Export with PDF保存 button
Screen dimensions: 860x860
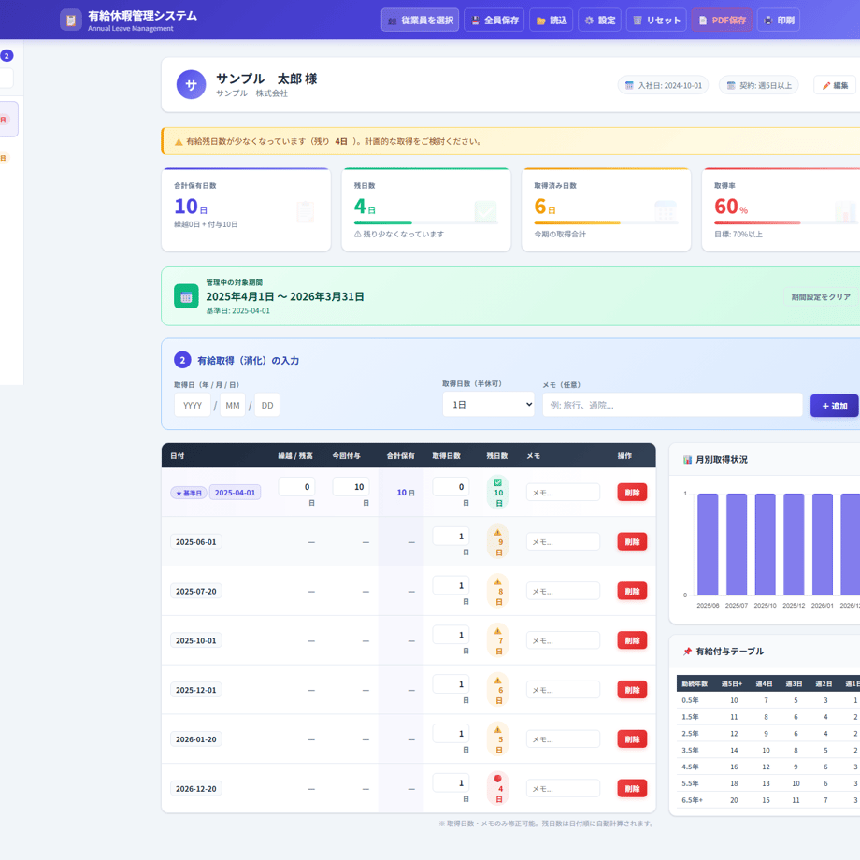tap(722, 21)
